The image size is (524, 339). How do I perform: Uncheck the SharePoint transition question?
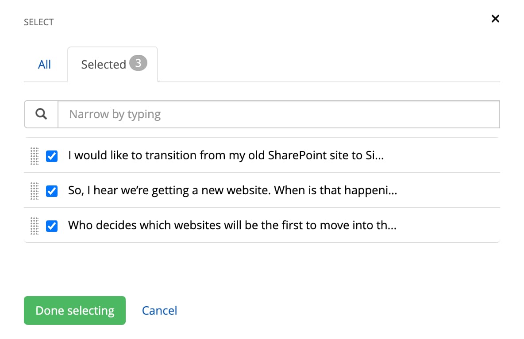[52, 156]
